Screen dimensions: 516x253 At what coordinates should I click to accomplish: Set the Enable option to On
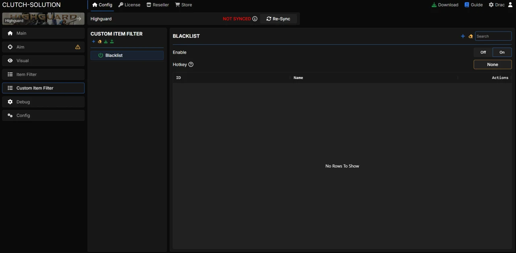[502, 52]
